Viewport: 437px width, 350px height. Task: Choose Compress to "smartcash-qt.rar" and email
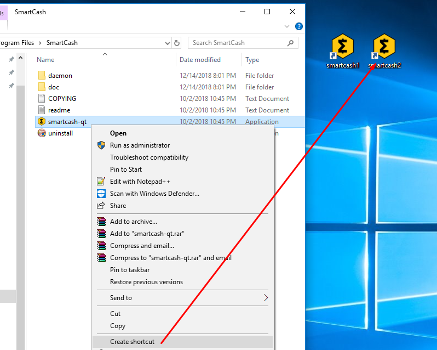[171, 258]
